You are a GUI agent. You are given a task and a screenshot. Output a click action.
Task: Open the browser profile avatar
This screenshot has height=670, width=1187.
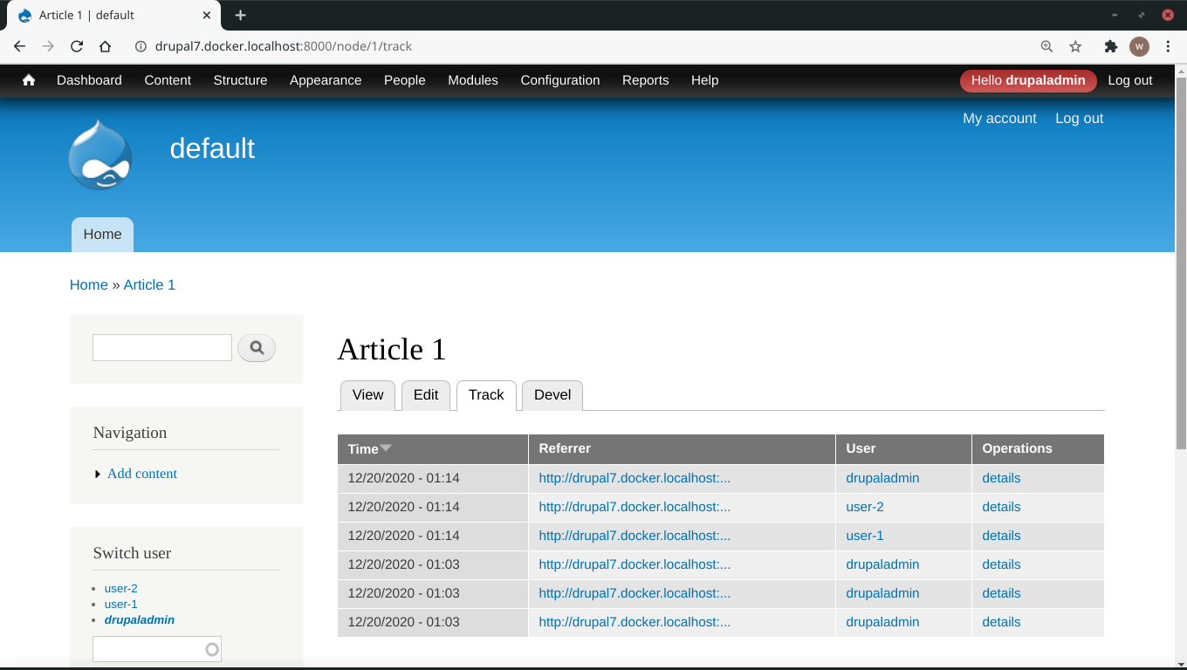click(1139, 46)
